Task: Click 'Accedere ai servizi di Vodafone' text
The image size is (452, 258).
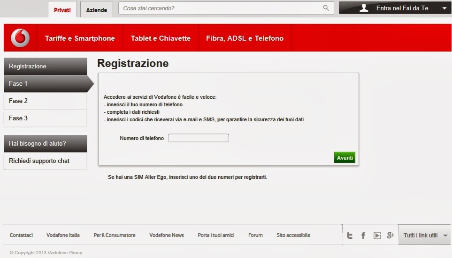Action: click(160, 97)
